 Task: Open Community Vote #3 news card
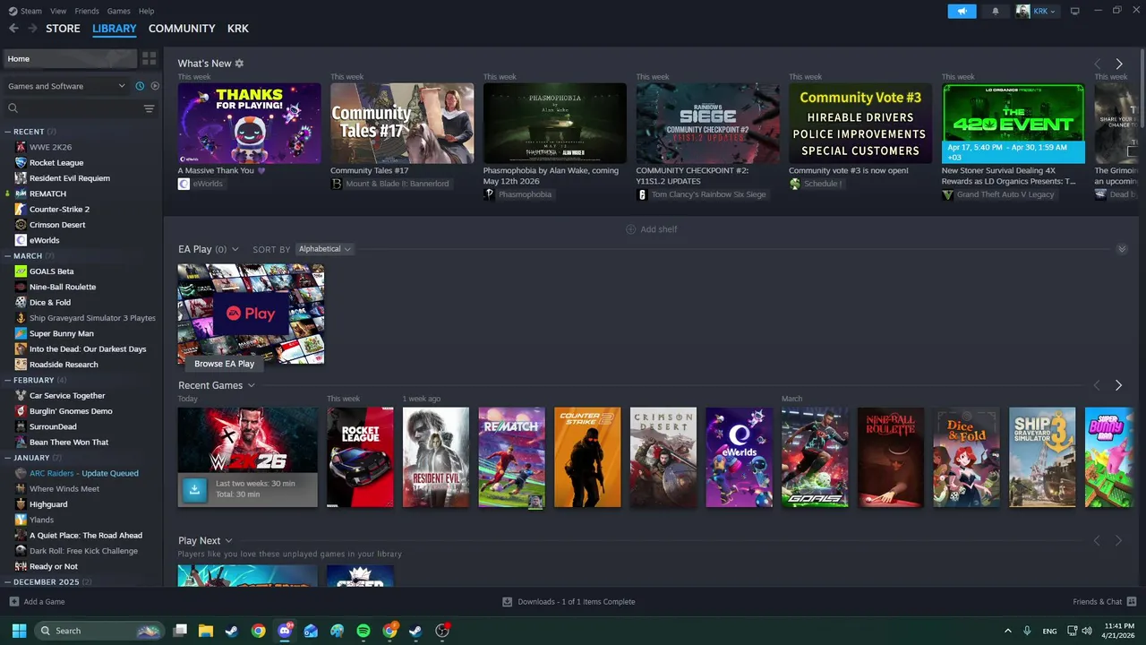(x=860, y=124)
